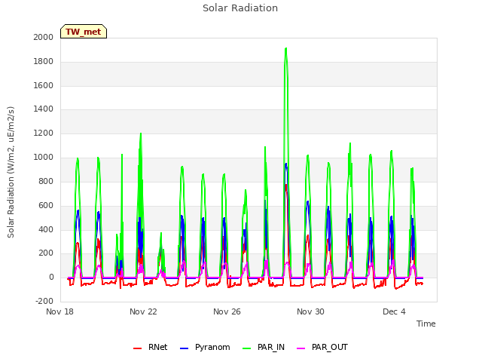Click the Nov 22 x-axis tick label
The height and width of the screenshot is (362, 482).
(x=143, y=311)
